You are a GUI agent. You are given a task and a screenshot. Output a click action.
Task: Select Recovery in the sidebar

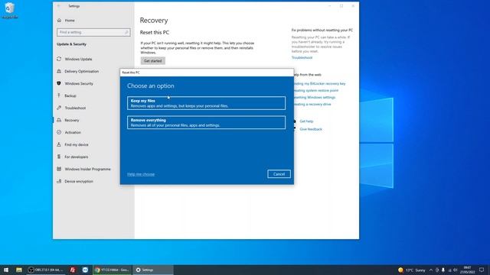[x=72, y=120]
